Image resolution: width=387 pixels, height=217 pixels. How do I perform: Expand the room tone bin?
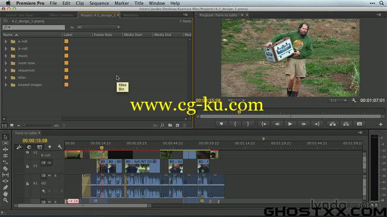tap(6, 63)
